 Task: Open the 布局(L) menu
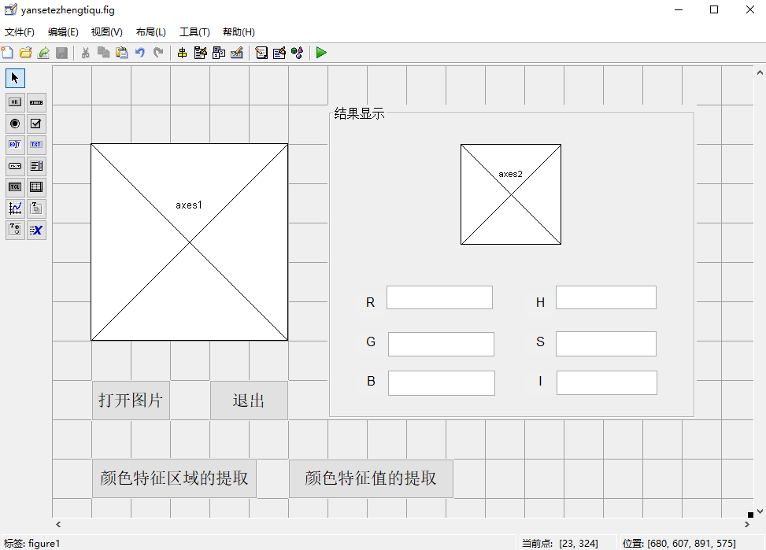tap(150, 32)
